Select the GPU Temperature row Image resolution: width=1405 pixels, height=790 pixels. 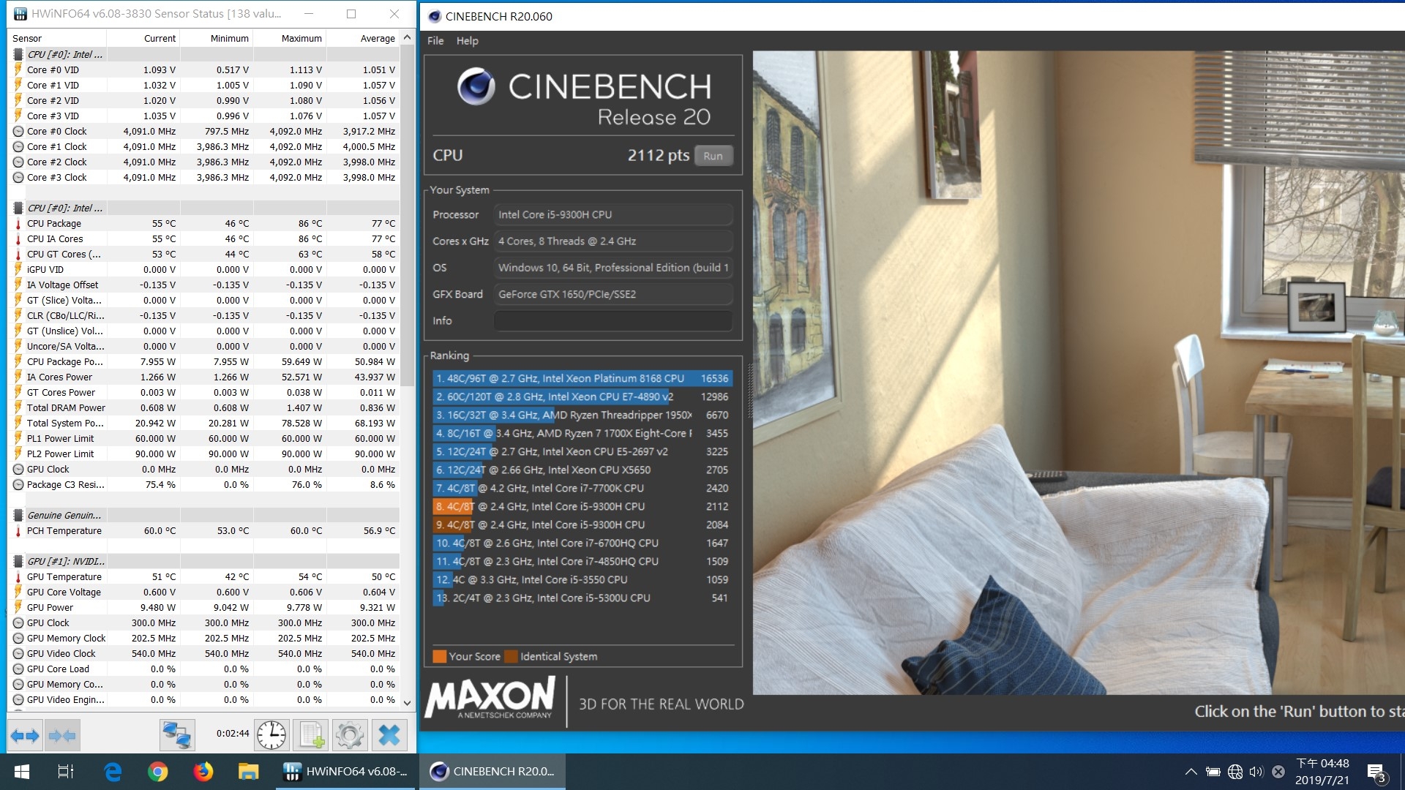point(204,576)
